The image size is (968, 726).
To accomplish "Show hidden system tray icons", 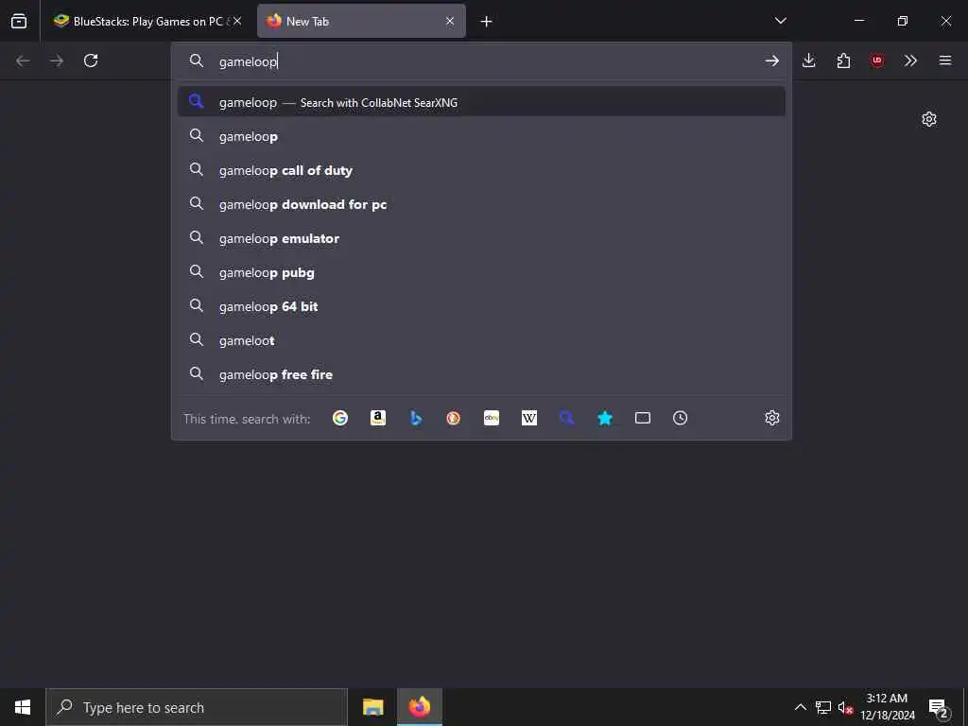I will point(800,707).
